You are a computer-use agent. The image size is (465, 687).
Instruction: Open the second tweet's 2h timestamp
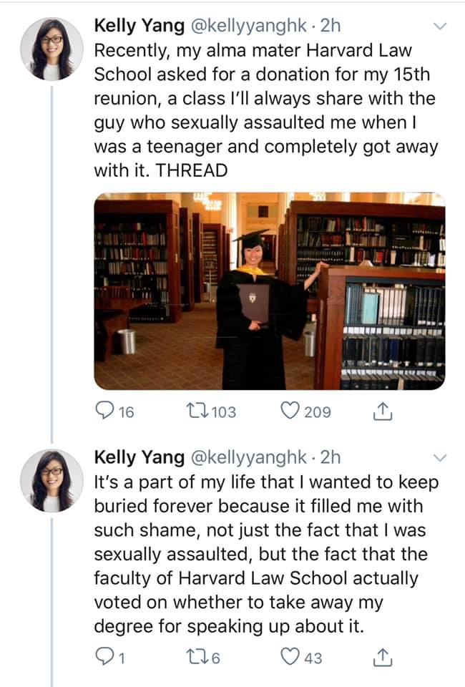pyautogui.click(x=331, y=457)
